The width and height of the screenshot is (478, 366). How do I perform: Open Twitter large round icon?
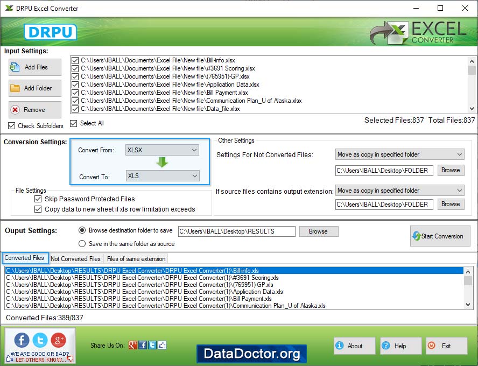coord(40,340)
